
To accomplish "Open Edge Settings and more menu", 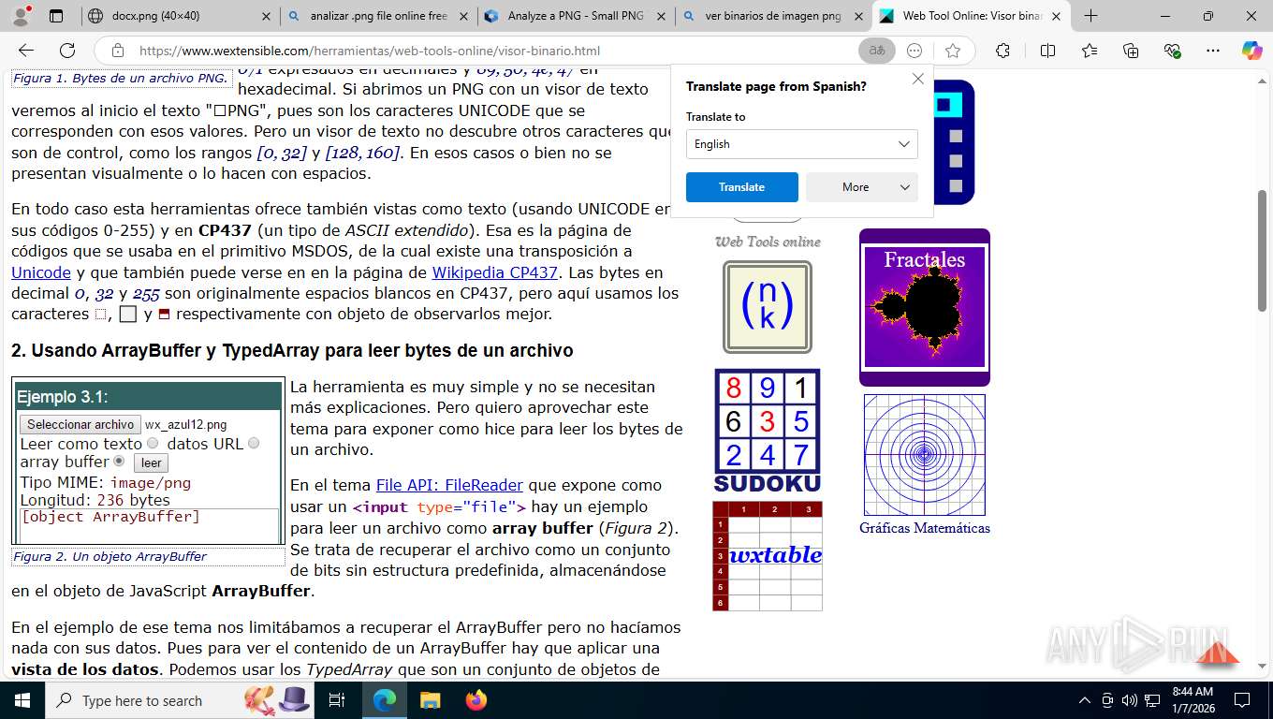I will (x=1213, y=51).
